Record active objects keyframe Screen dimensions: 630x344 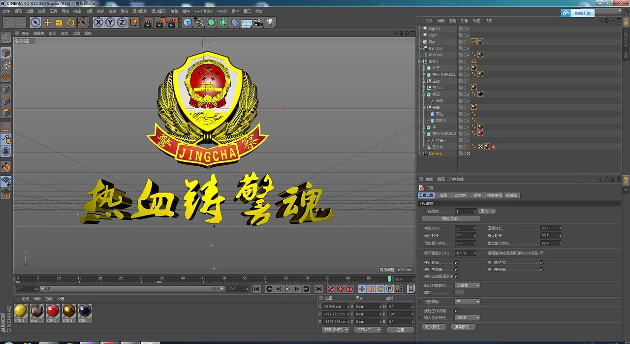pyautogui.click(x=331, y=289)
